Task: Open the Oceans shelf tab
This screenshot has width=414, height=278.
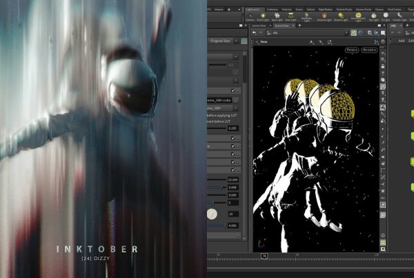Action: (379, 10)
